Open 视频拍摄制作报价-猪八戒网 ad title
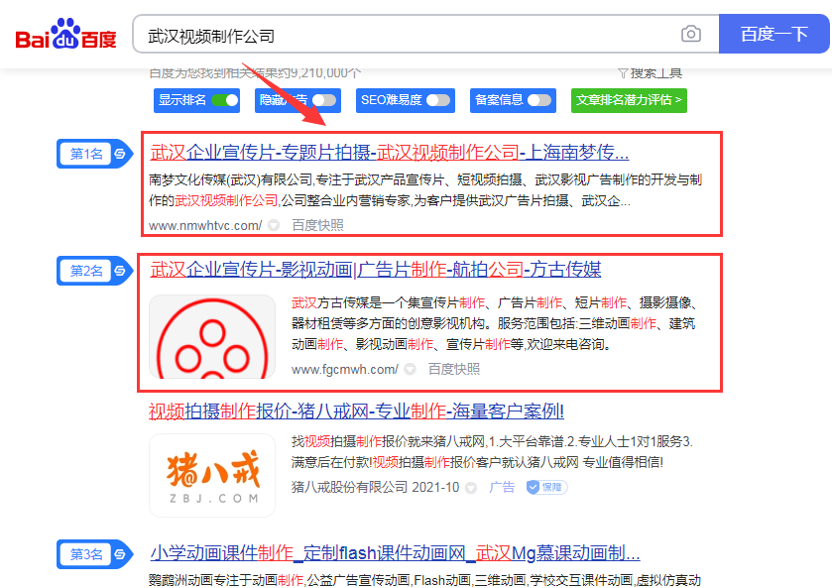The height and width of the screenshot is (588, 832). point(356,412)
